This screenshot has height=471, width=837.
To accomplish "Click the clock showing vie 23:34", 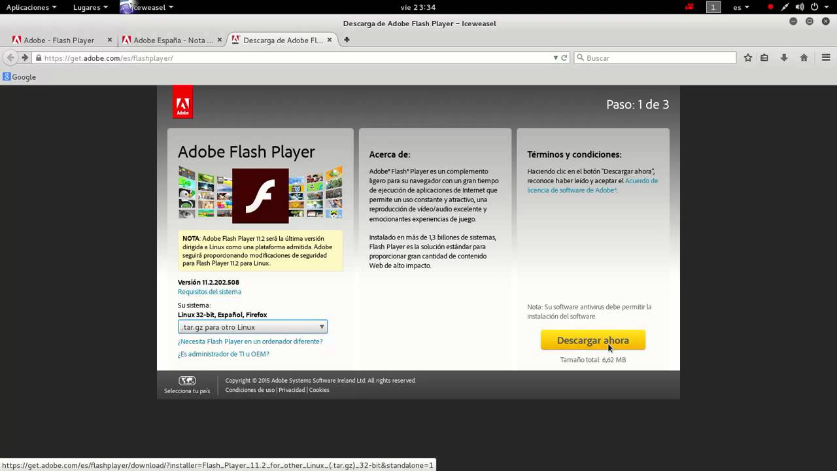I will 418,7.
